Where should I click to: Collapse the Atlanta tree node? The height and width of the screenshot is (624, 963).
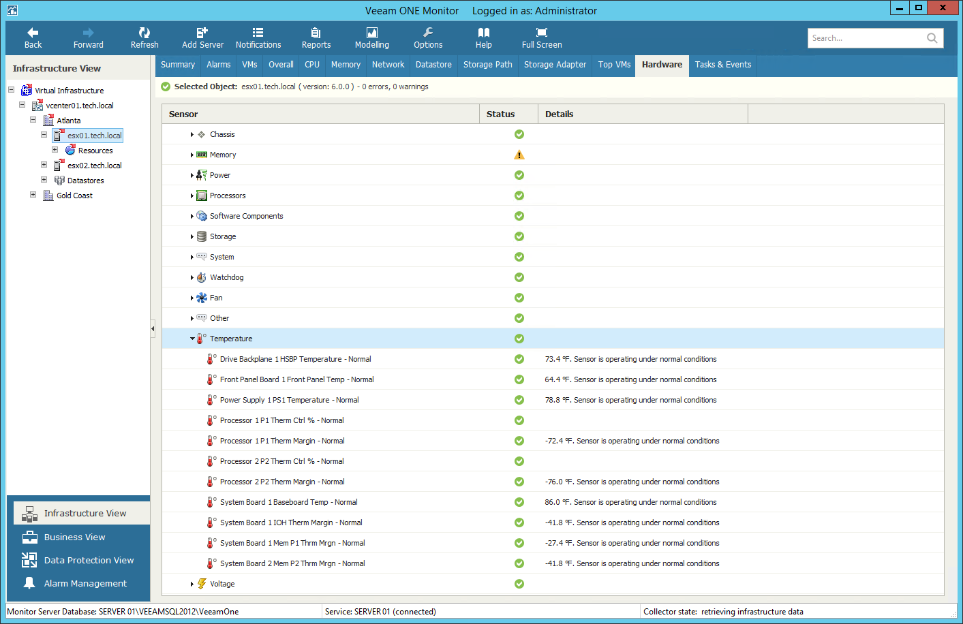tap(33, 120)
